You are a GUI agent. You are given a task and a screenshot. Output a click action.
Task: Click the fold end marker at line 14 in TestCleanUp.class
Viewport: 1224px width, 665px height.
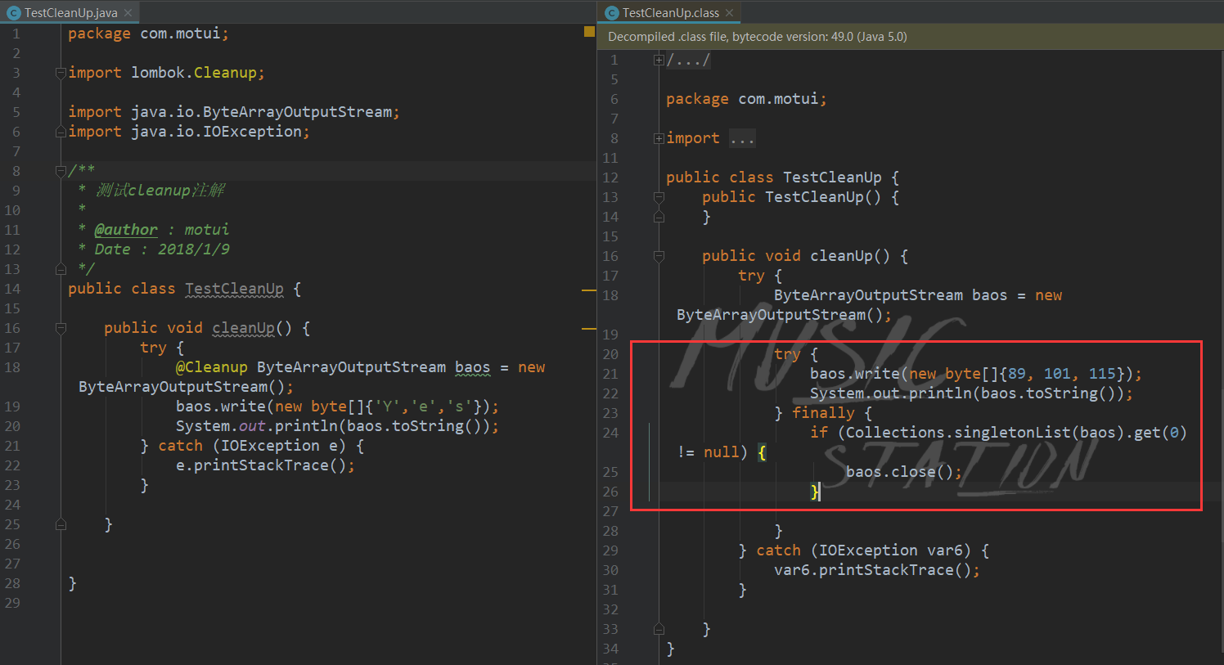point(659,217)
